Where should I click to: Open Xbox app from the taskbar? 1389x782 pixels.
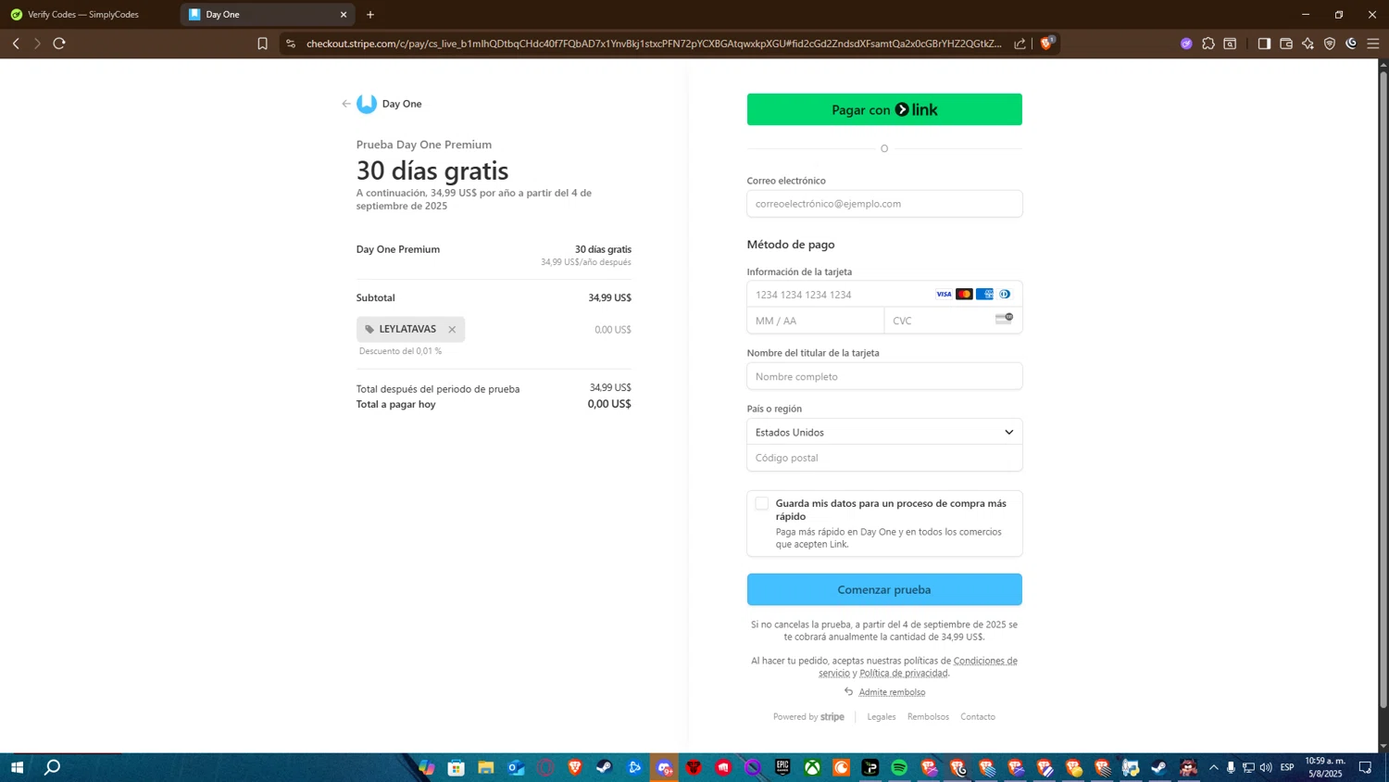(x=812, y=767)
